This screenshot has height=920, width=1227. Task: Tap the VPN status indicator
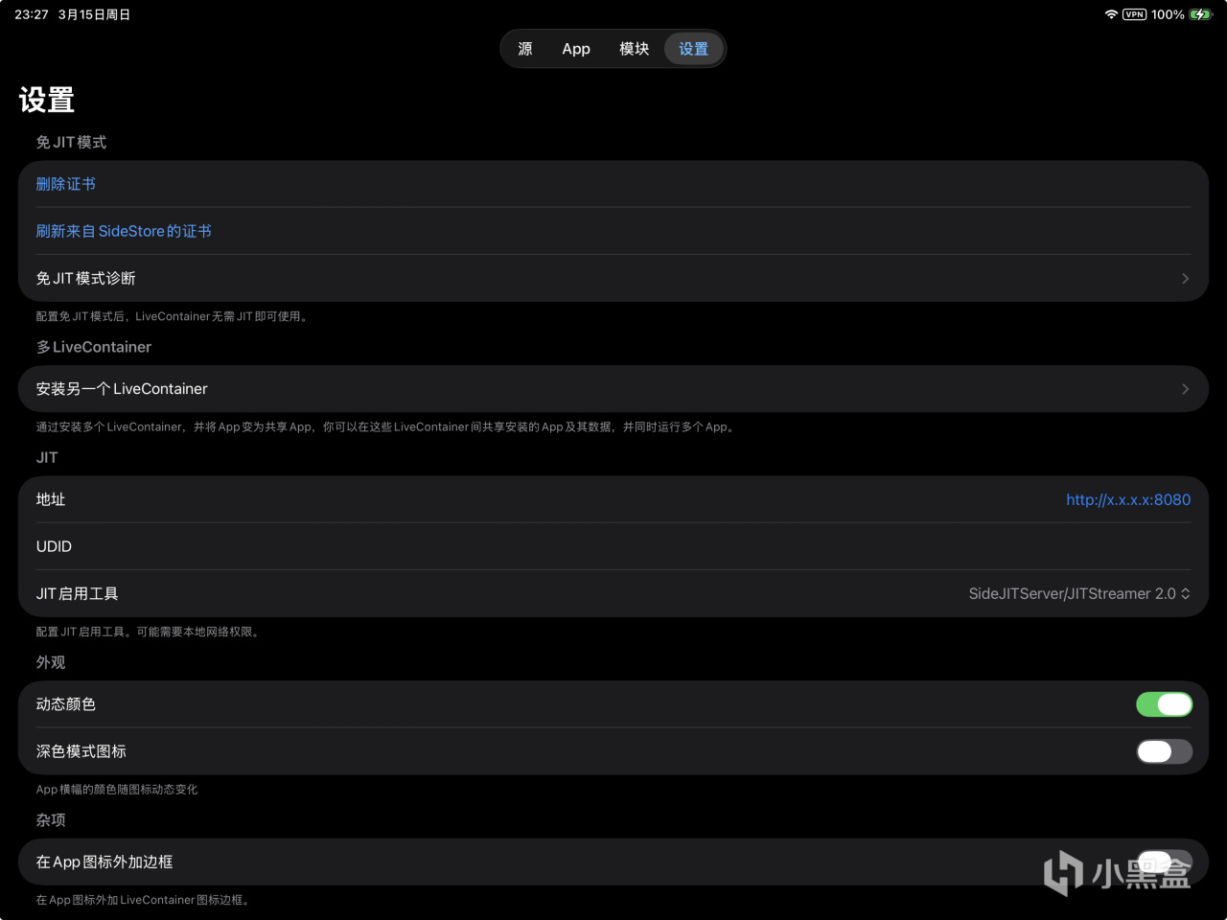click(1134, 14)
